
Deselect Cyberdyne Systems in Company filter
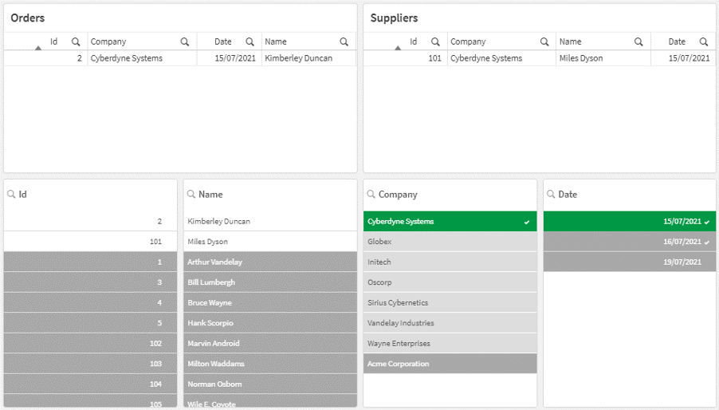[450, 222]
